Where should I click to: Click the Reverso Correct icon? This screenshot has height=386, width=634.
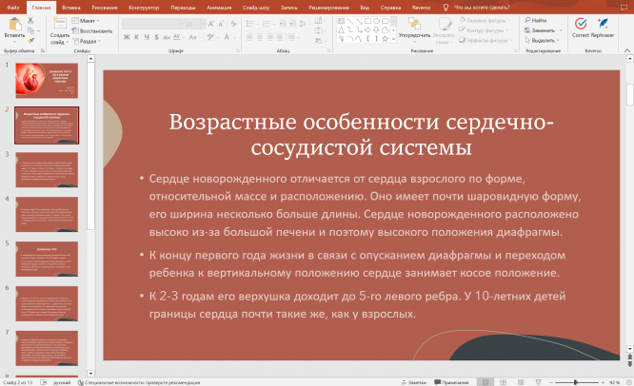pyautogui.click(x=580, y=23)
